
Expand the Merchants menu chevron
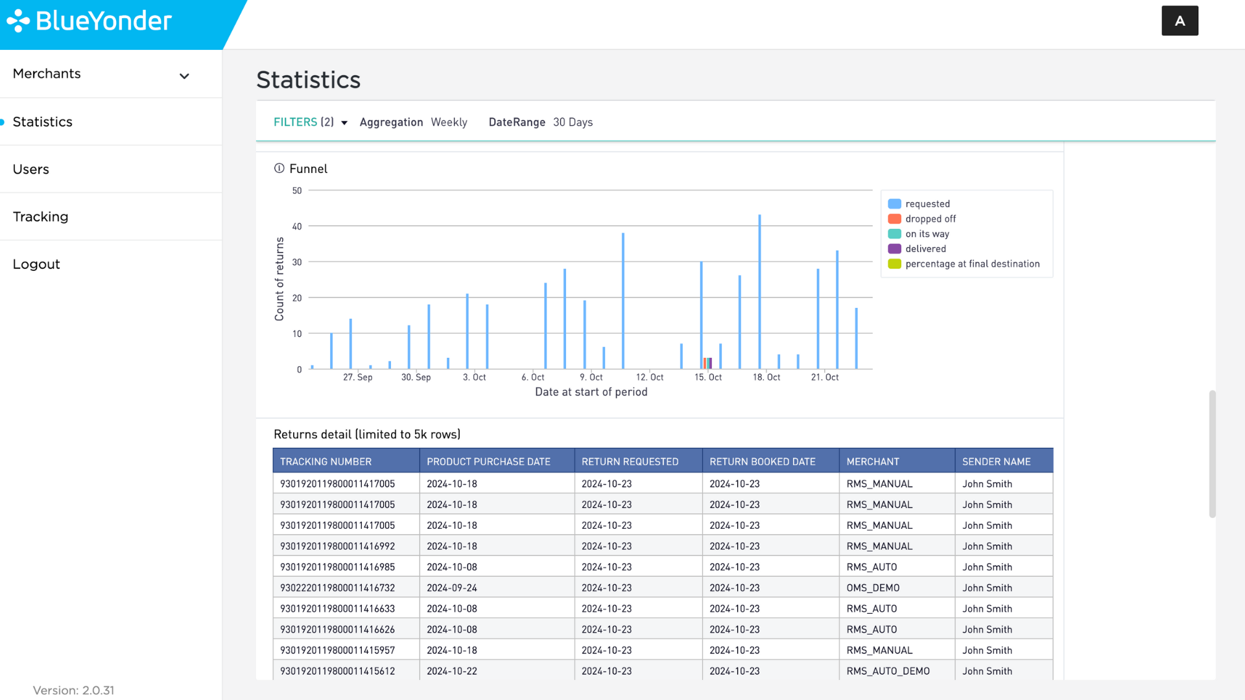click(x=184, y=76)
